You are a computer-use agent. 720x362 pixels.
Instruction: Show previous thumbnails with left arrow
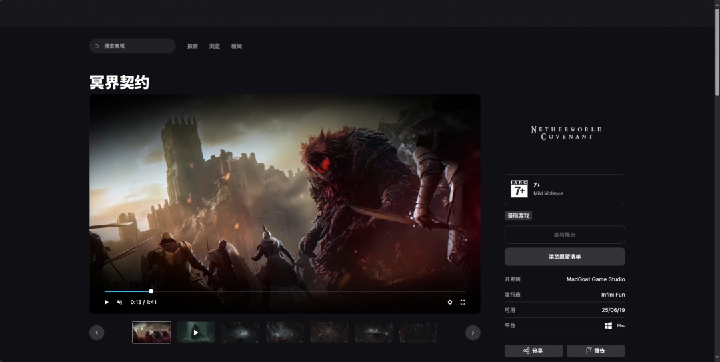click(97, 332)
